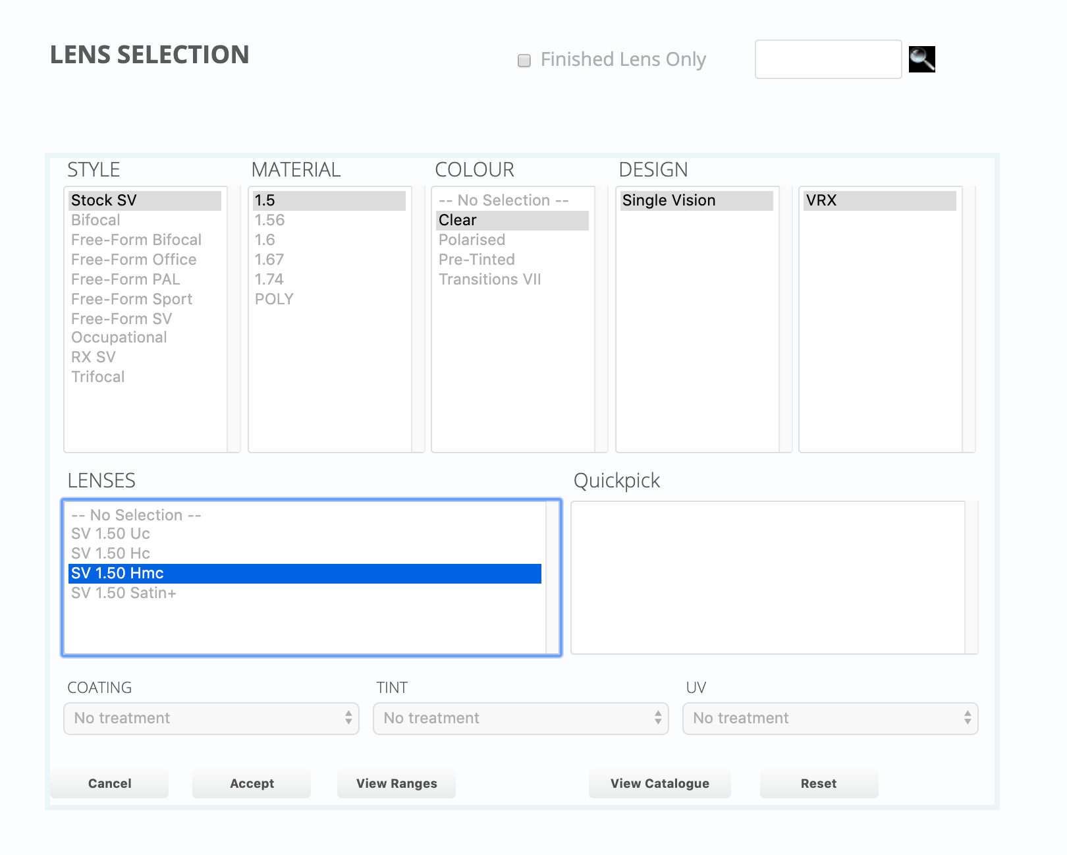Click the magnifying glass search icon
Screen dimensions: 1067x855
pos(921,59)
